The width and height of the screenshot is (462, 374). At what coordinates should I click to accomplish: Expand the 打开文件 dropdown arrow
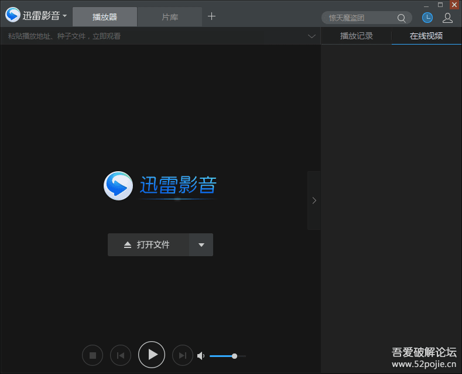(x=201, y=245)
